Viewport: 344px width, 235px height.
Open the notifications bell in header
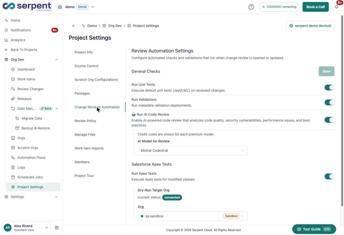click(336, 7)
